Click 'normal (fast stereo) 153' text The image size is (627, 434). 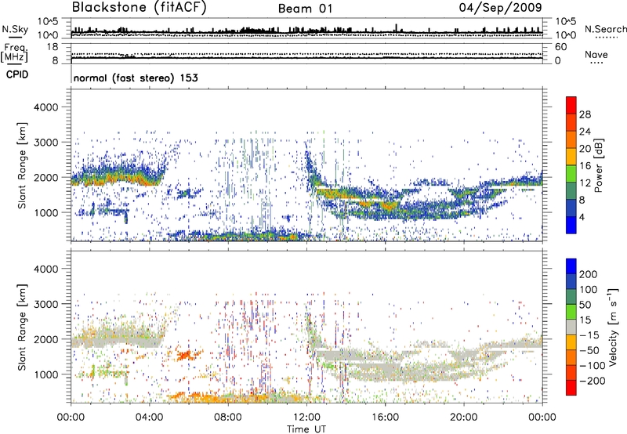(x=136, y=78)
